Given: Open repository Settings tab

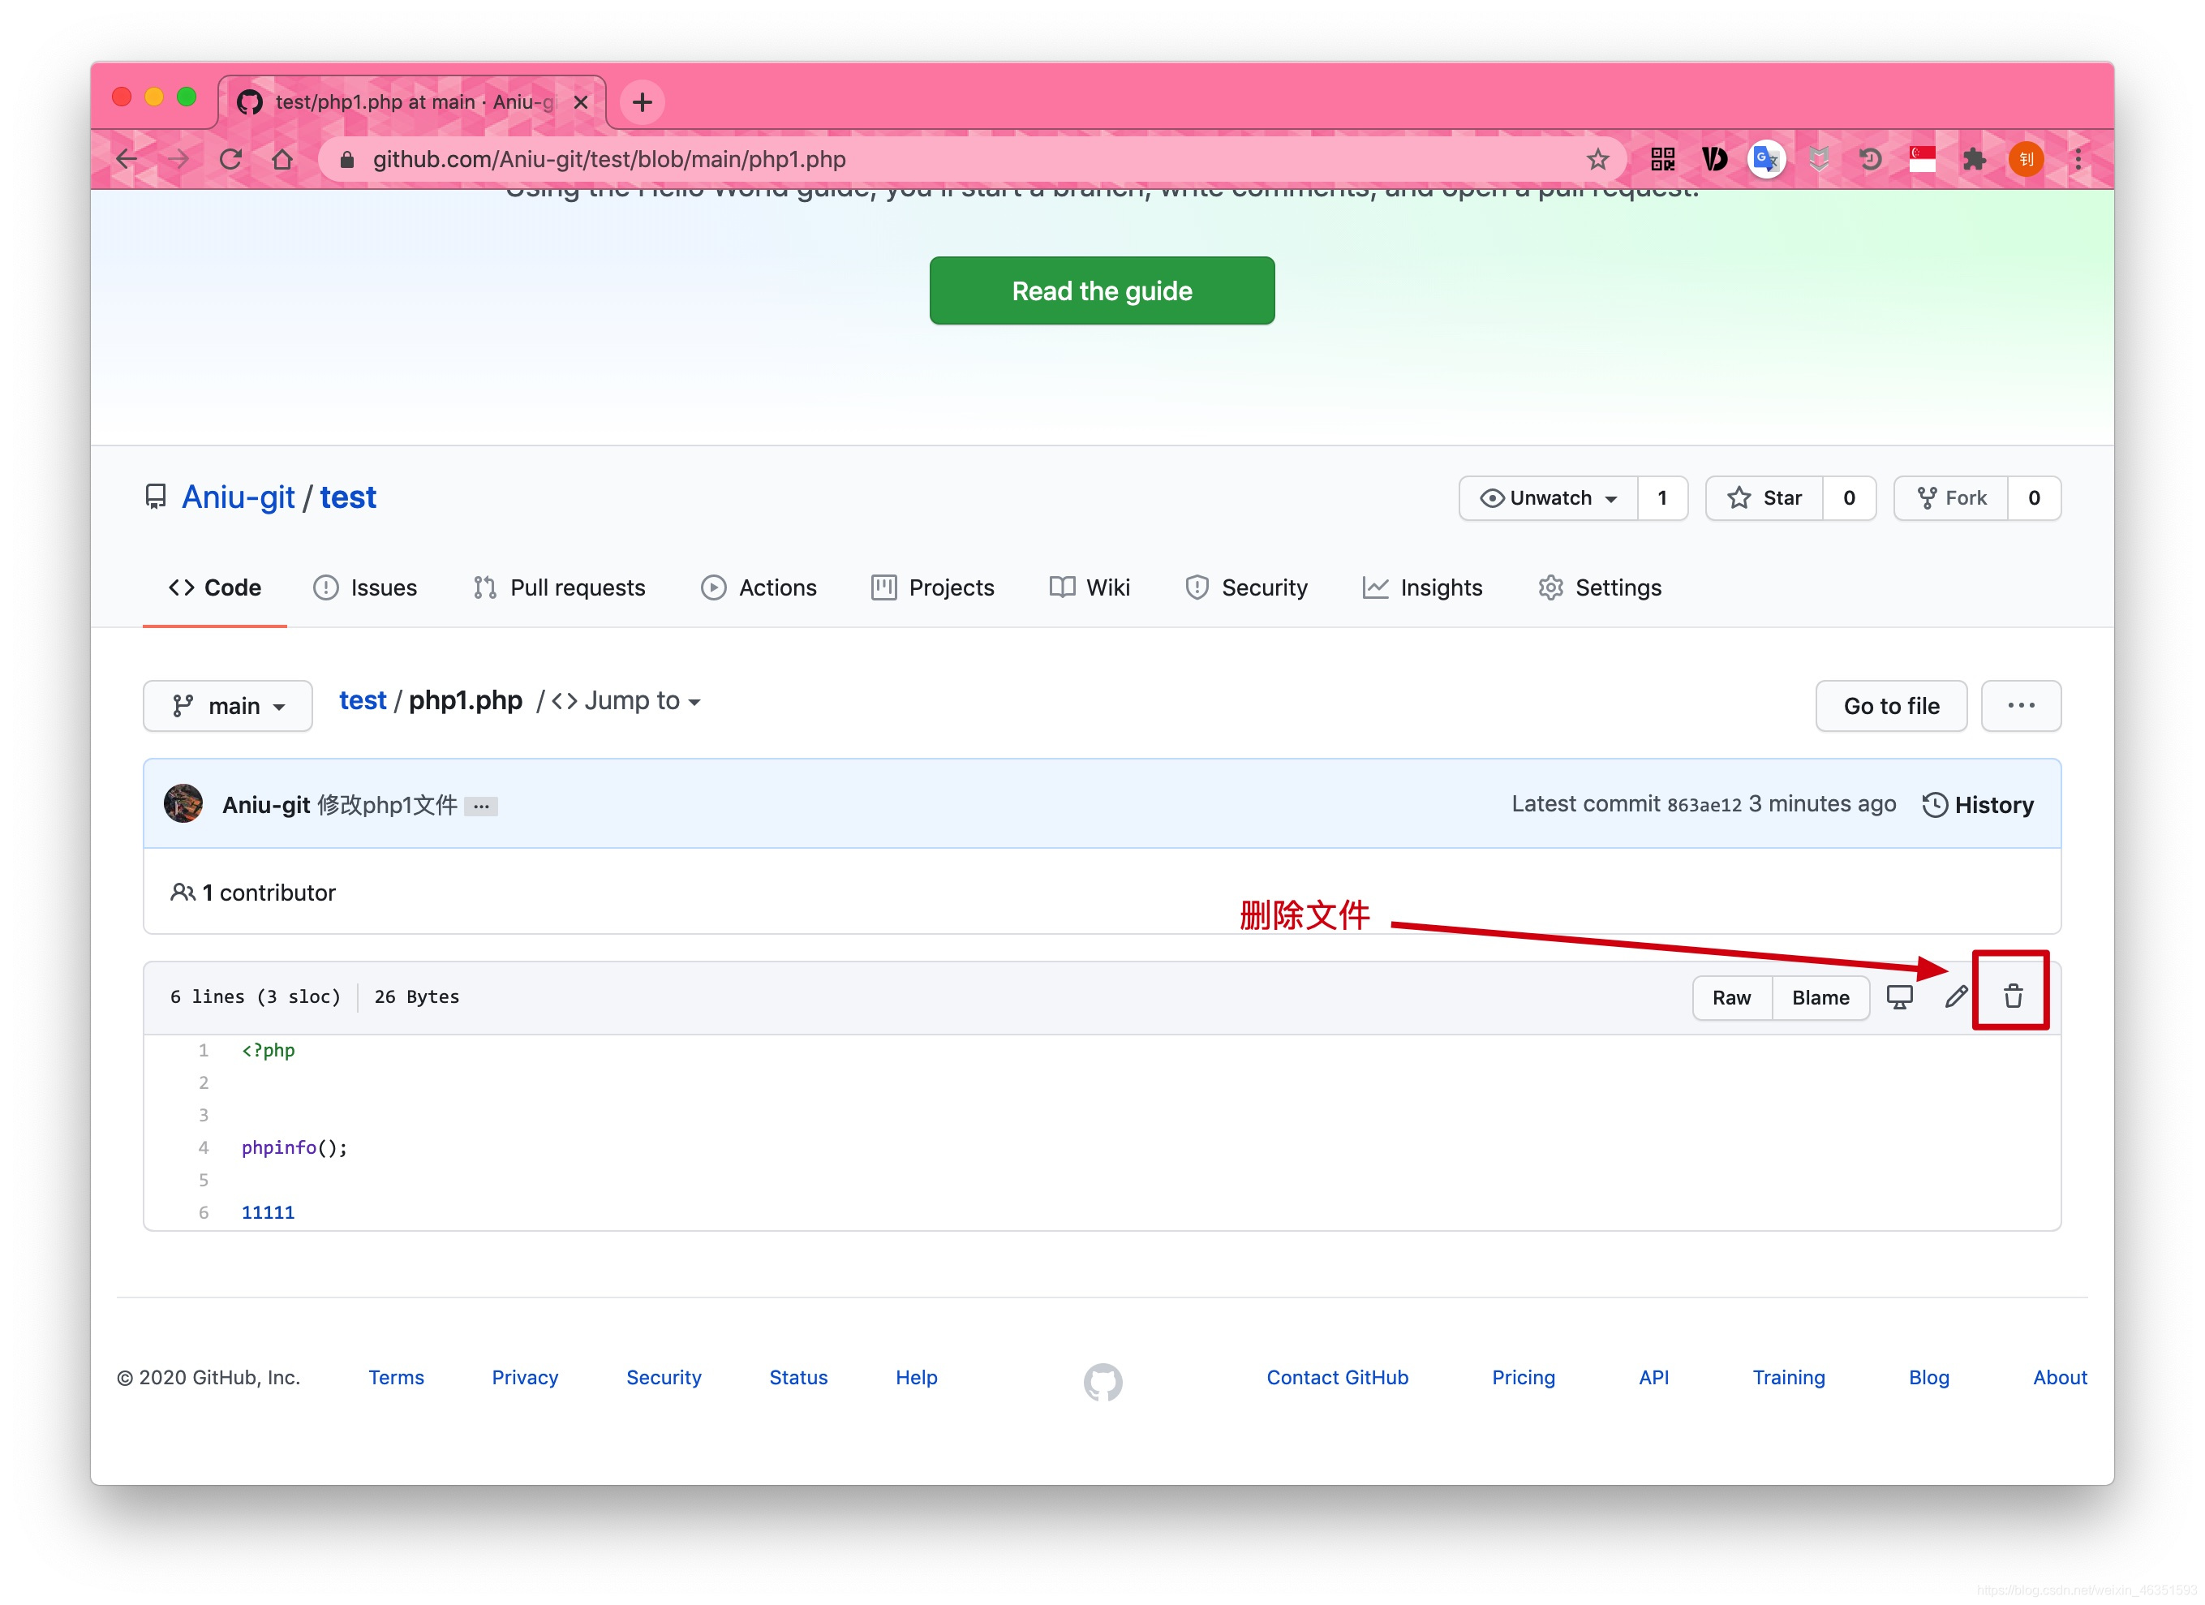Looking at the screenshot, I should [1601, 588].
